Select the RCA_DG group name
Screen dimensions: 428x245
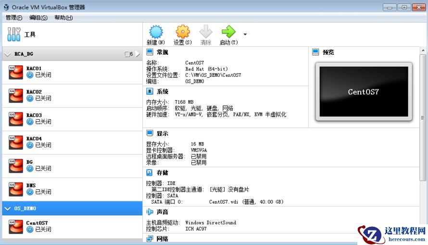click(x=24, y=54)
